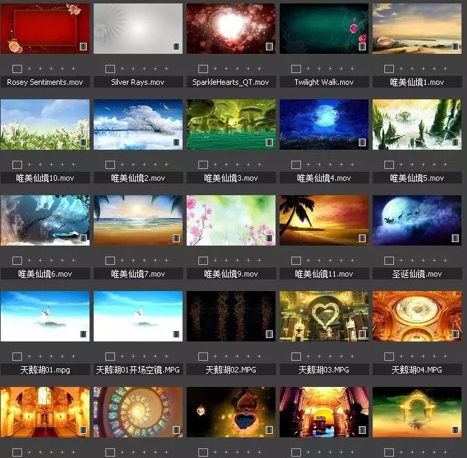Enable the checkbox under 唯美仙境10.mov

click(x=17, y=165)
